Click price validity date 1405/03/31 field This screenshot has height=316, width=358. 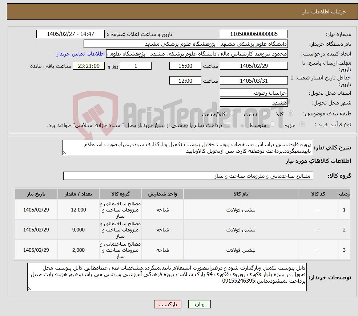[x=254, y=81]
